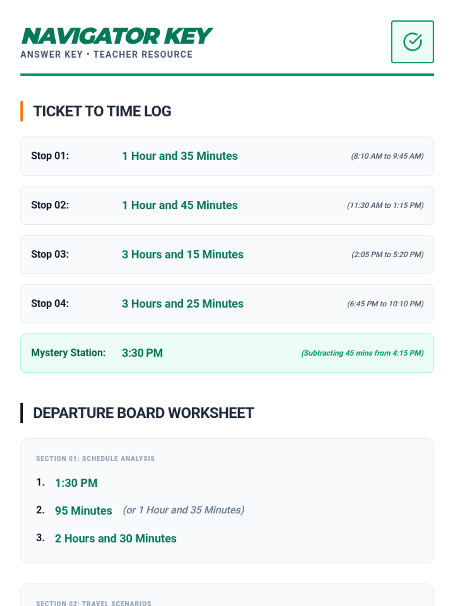Click the Mystery Station label

68,353
